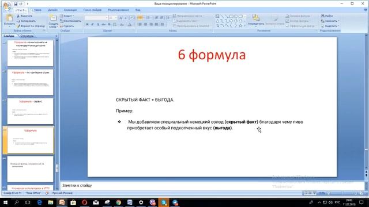
Task: Toggle underline formatting Ч
Action: click(x=98, y=24)
